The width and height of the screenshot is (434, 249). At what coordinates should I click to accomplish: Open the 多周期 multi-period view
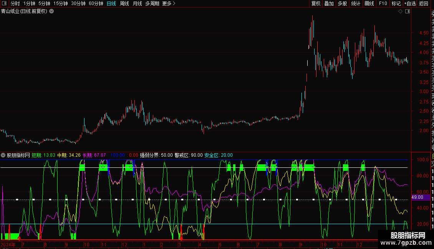tap(152, 3)
